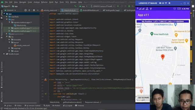Click the override gutter icon beside onClick
Viewport: 195px width, 110px height.
pyautogui.click(x=46, y=94)
